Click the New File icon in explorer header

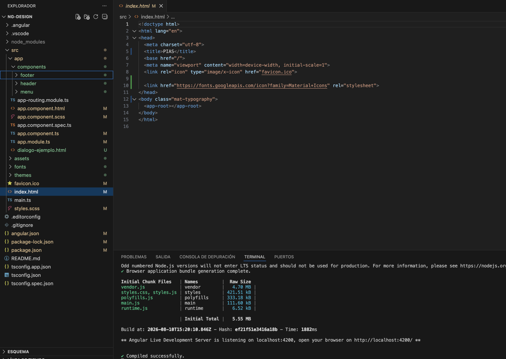pyautogui.click(x=78, y=17)
